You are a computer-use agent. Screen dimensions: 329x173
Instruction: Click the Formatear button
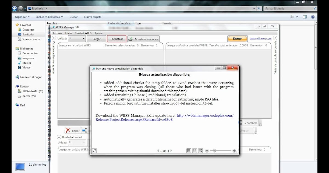117,39
